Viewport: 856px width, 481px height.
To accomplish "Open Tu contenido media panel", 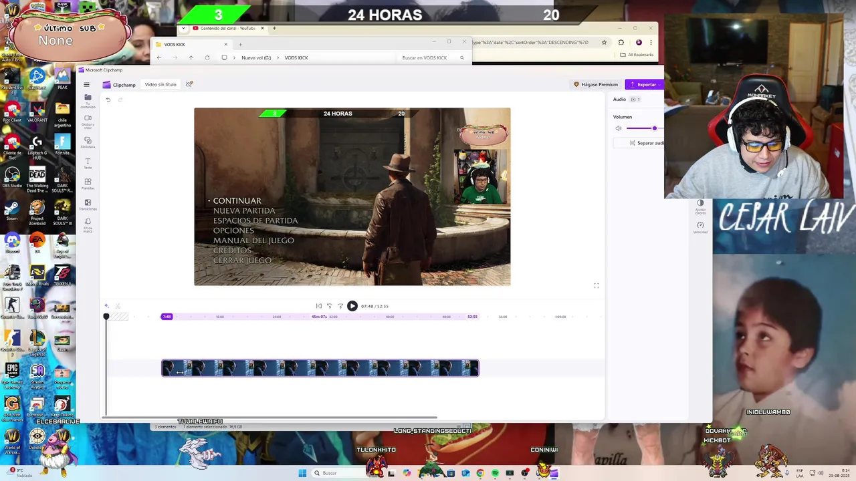I will pos(88,100).
